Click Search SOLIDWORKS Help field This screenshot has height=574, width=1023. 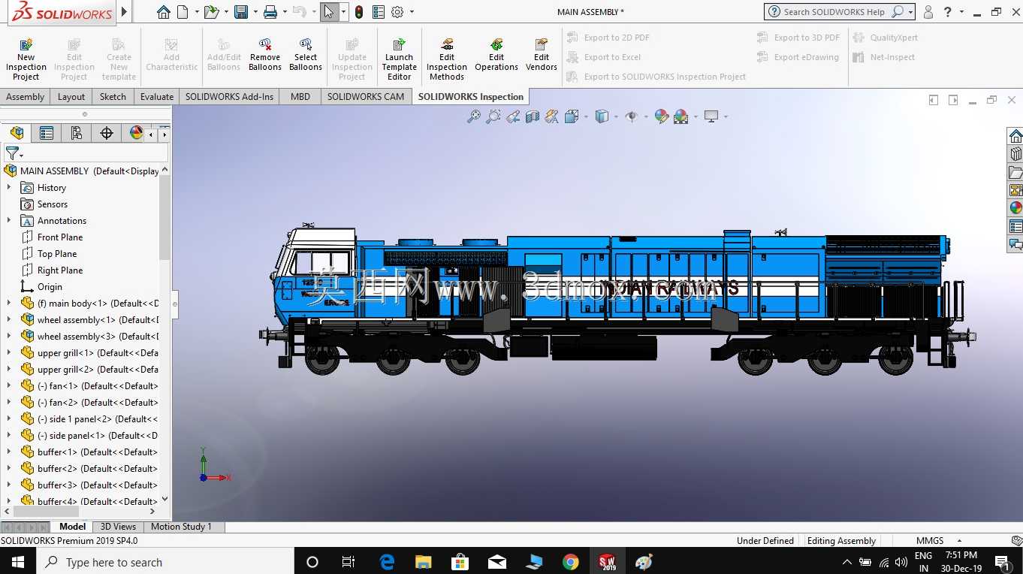(836, 12)
